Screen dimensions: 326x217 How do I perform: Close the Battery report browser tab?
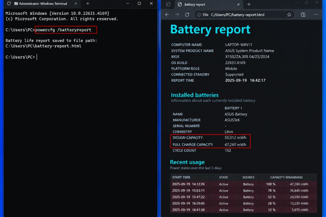238,4
